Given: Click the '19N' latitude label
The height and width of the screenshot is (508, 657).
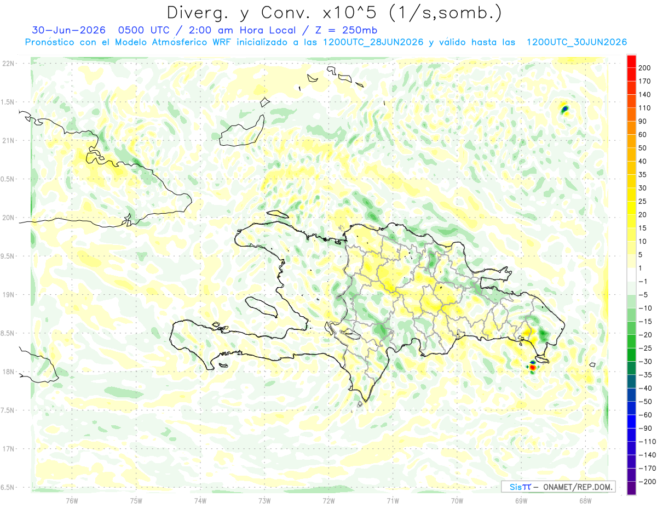Looking at the screenshot, I should point(9,295).
